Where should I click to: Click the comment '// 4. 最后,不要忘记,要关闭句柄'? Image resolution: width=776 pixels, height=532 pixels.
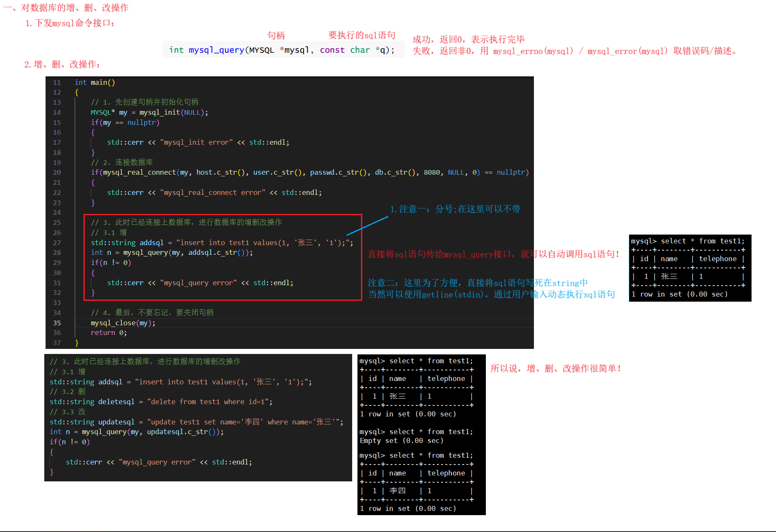click(x=152, y=313)
